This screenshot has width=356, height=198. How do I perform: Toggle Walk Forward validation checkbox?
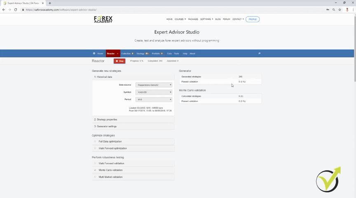95,163
